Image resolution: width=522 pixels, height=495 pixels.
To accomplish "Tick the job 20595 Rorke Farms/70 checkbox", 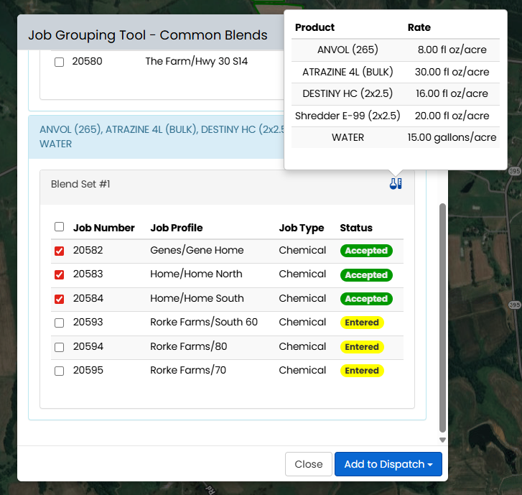I will [60, 371].
